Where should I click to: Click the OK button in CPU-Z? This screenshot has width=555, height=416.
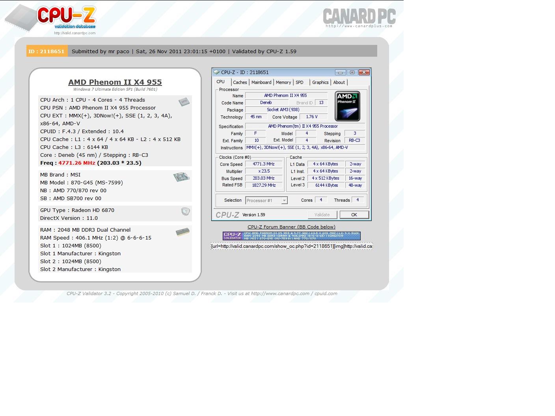point(354,215)
